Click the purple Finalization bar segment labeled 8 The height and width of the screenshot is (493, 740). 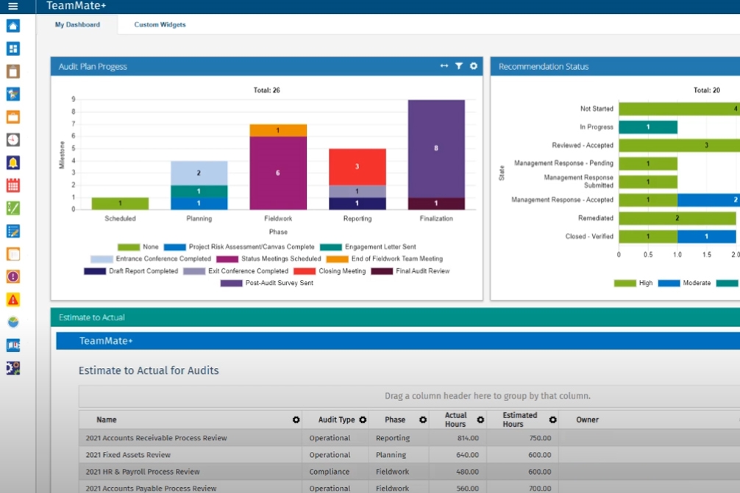tap(436, 148)
